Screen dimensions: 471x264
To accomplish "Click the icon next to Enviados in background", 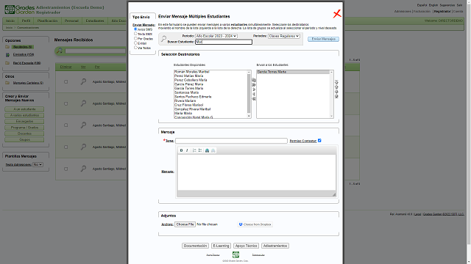I will pyautogui.click(x=7, y=55).
